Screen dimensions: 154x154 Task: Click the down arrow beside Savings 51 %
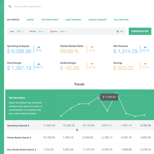pyautogui.click(x=145, y=64)
